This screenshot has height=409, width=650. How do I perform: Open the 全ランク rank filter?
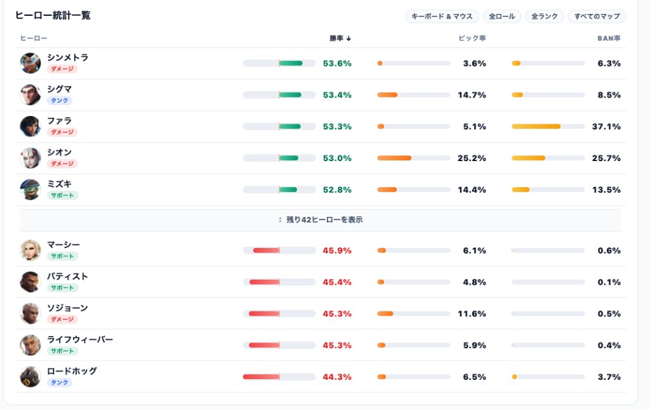coord(545,16)
